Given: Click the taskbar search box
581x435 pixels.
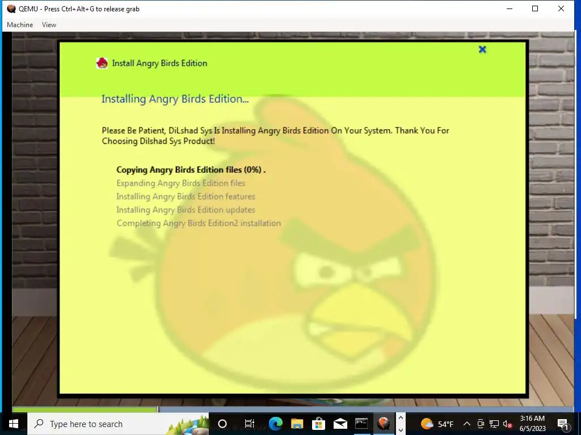Looking at the screenshot, I should [x=118, y=424].
